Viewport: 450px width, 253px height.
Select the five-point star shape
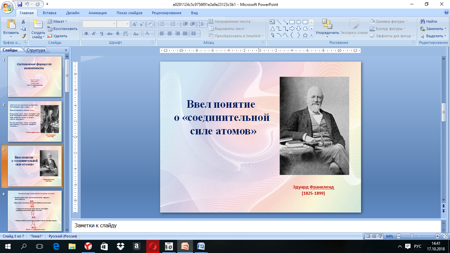coord(305,35)
